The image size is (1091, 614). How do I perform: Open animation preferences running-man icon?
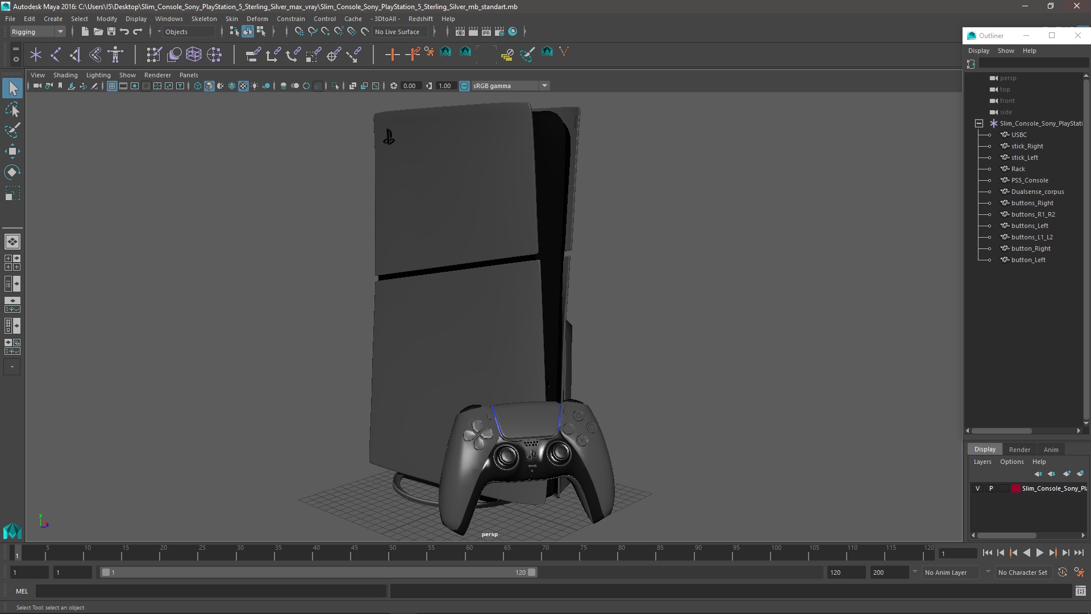[1079, 572]
